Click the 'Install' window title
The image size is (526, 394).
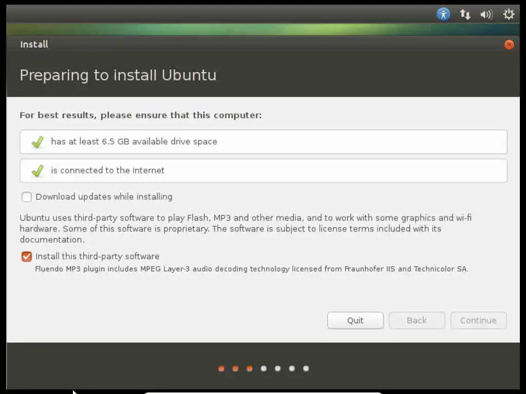coord(34,44)
